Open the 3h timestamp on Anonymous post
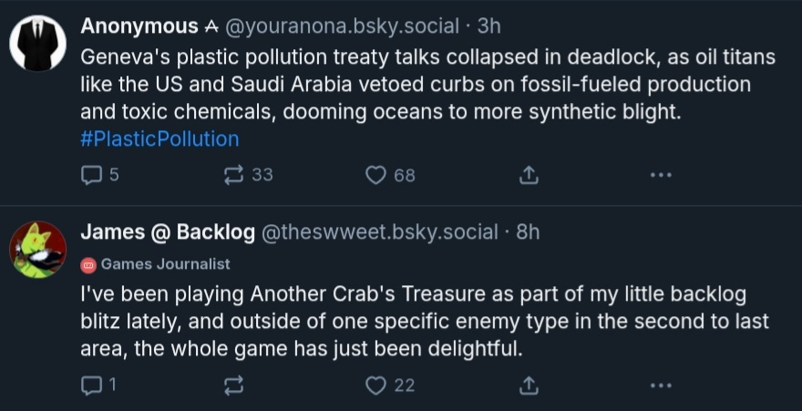Image resolution: width=802 pixels, height=411 pixels. click(x=488, y=26)
